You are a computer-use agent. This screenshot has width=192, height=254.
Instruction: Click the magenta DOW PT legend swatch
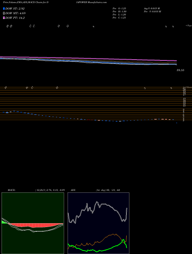4,18
